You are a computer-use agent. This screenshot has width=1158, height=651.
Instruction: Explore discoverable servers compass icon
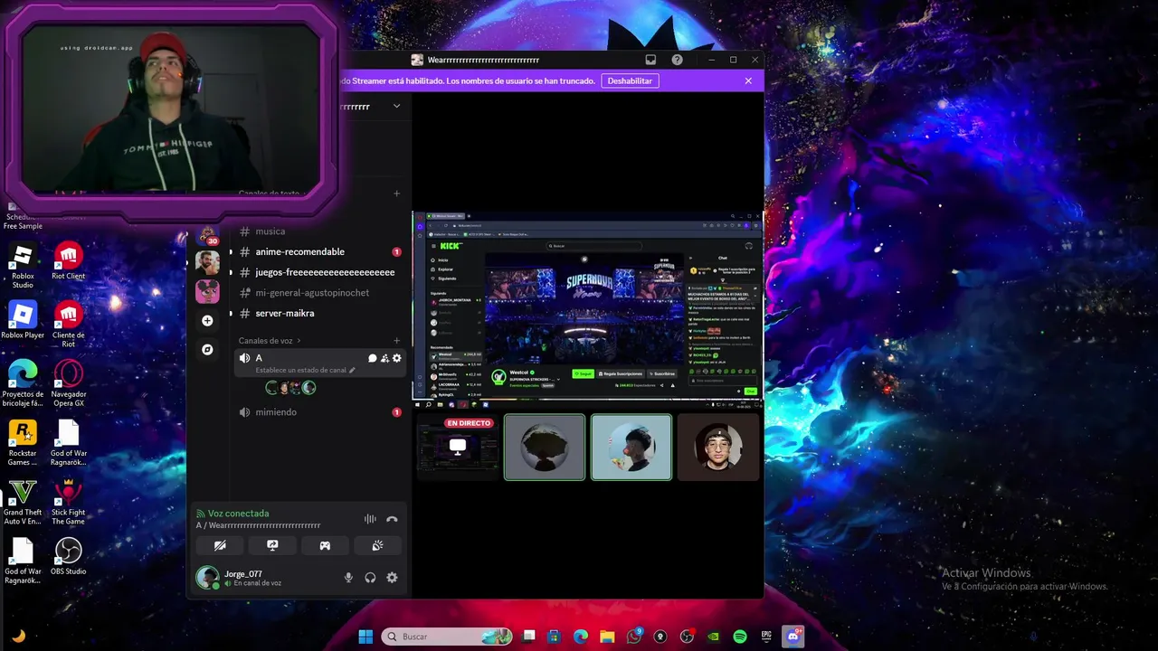[207, 349]
